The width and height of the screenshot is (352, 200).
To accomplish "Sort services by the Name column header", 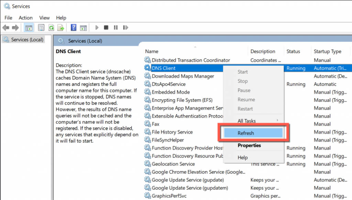I will point(152,51).
